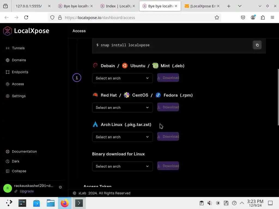Go to Domains page
Screen dimensions: 279x209
[x=19, y=60]
